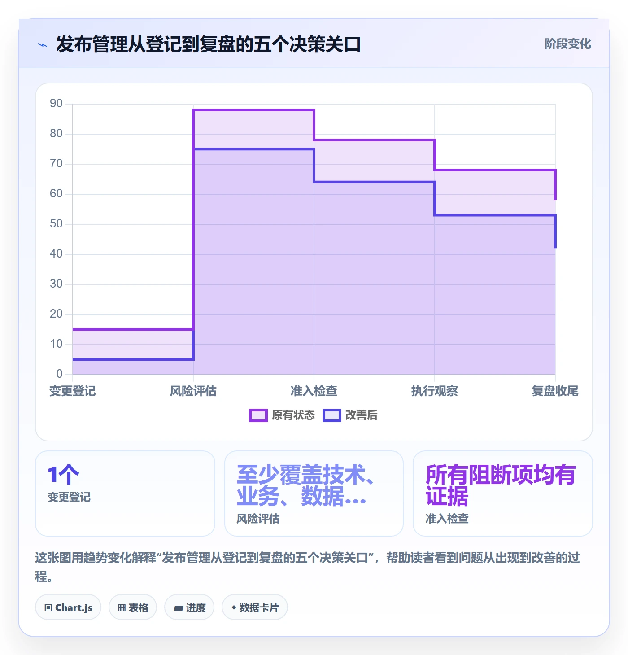Image resolution: width=628 pixels, height=655 pixels.
Task: Click the 阶段变化 label in header
Action: click(x=567, y=44)
